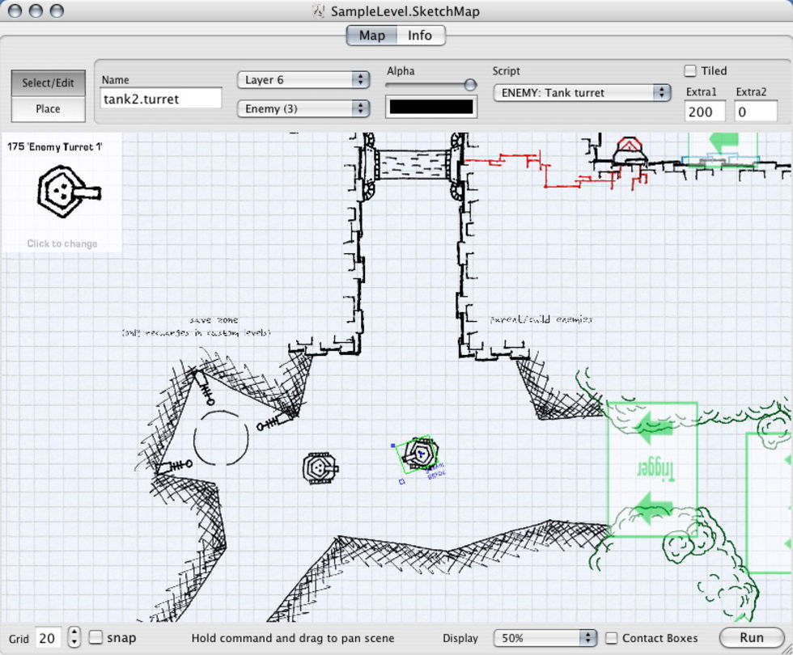Enable the Tiled checkbox

point(690,71)
